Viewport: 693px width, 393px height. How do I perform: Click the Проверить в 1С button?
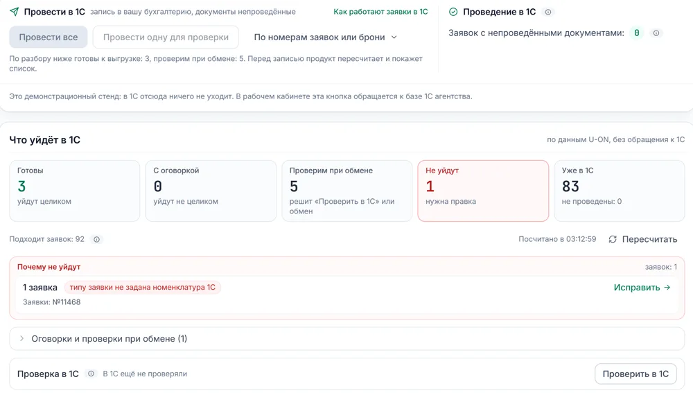pyautogui.click(x=635, y=374)
